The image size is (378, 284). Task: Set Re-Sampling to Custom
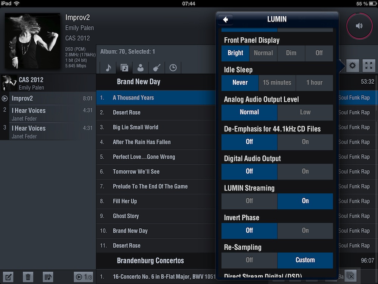tap(305, 261)
